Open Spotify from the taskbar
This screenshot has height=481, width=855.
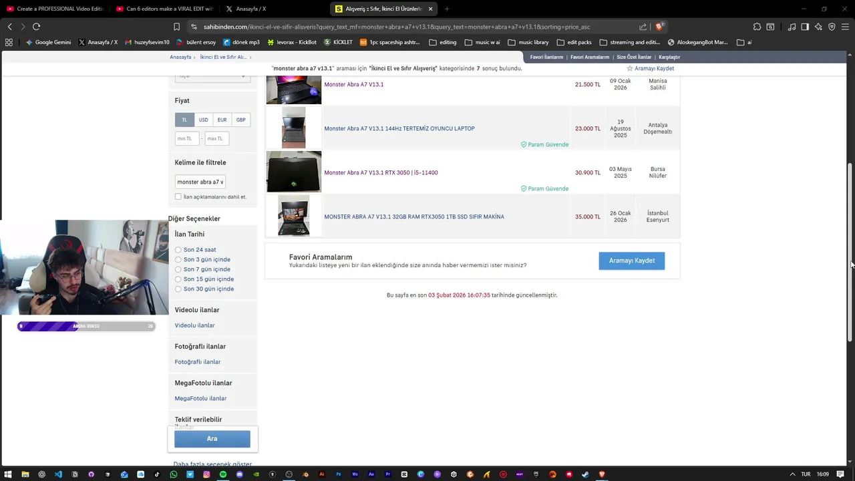(x=223, y=474)
